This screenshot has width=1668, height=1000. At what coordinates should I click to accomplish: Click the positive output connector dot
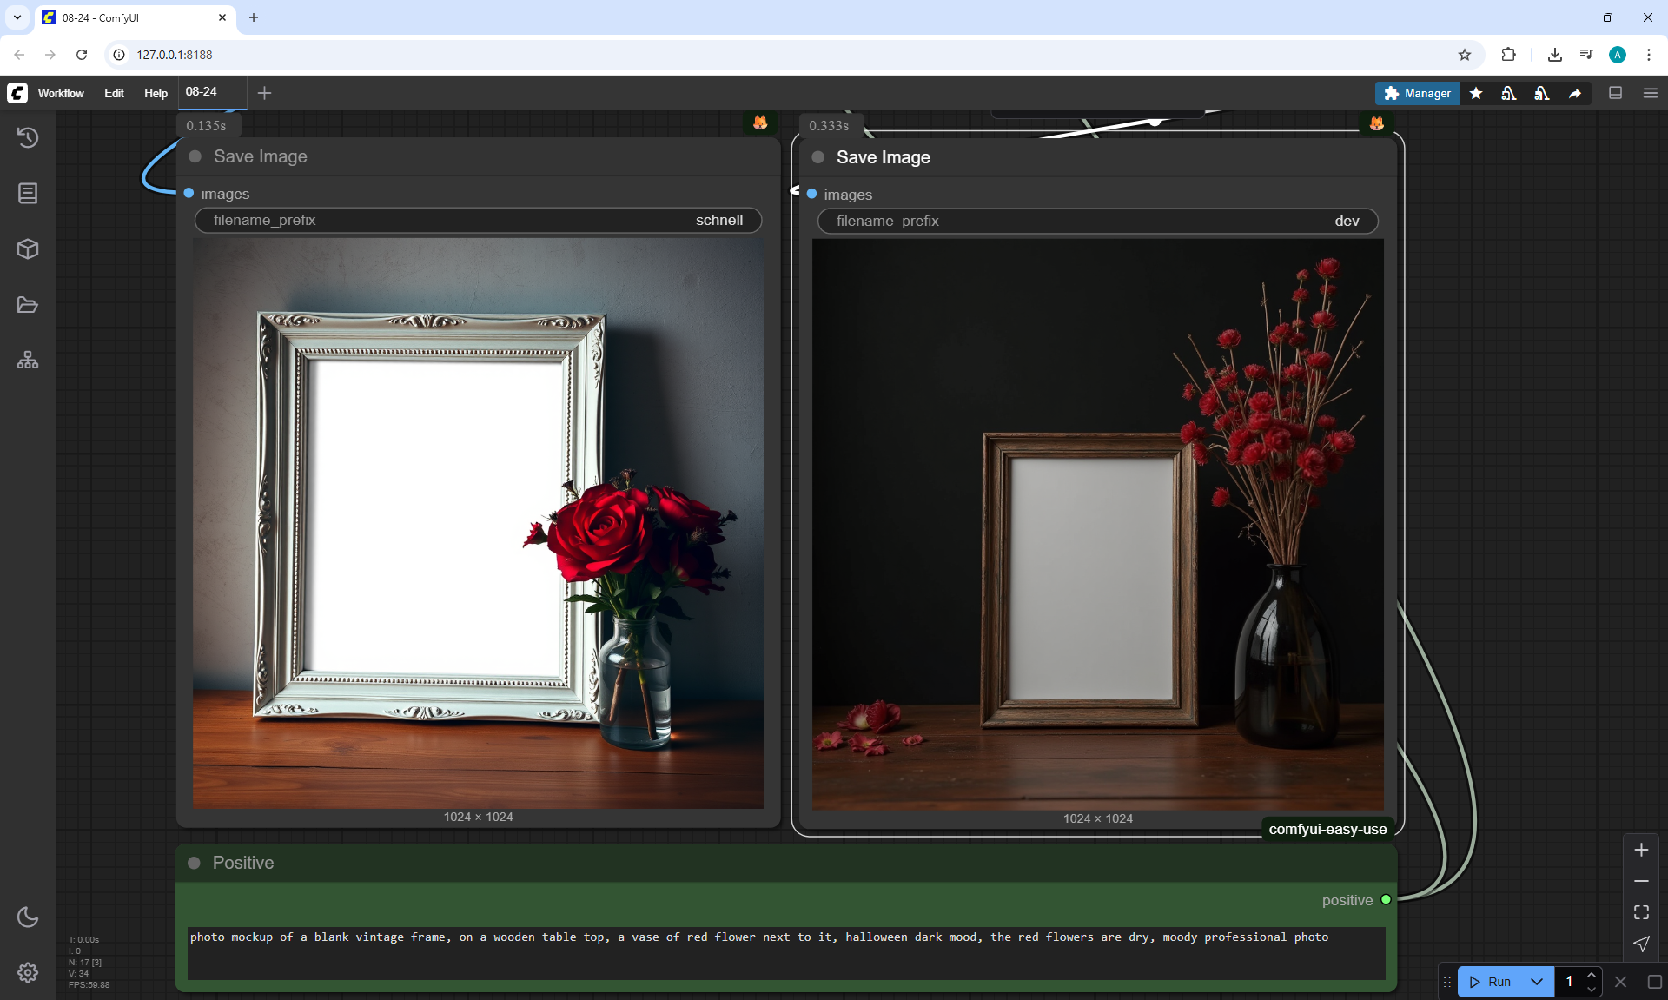click(x=1386, y=900)
